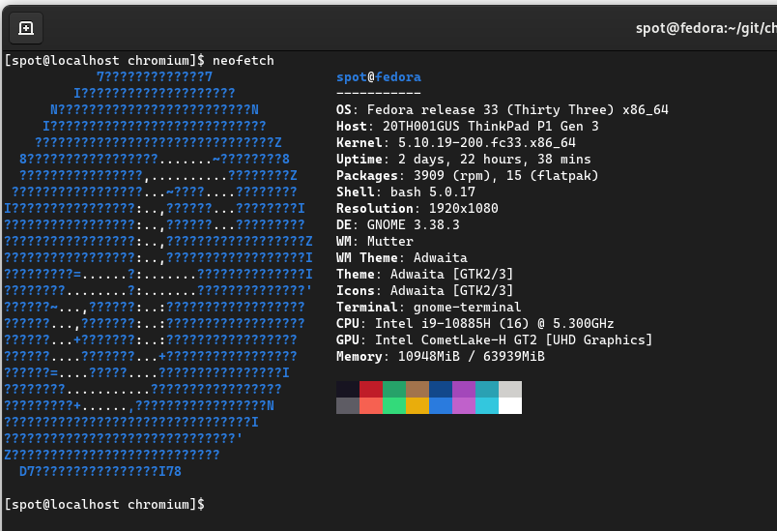This screenshot has width=777, height=531.
Task: Click the salmon red swatch in the bottom palette row
Action: click(x=371, y=405)
